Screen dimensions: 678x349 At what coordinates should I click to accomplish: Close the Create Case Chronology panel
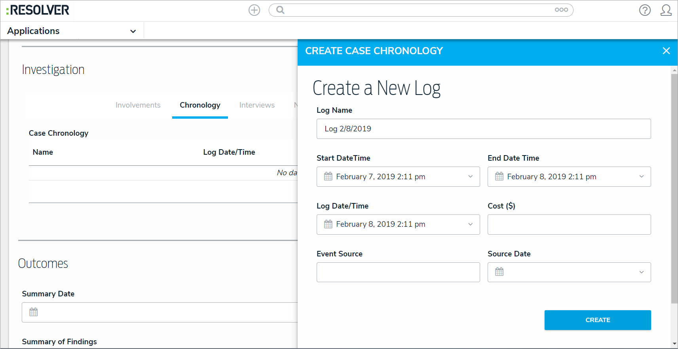666,51
